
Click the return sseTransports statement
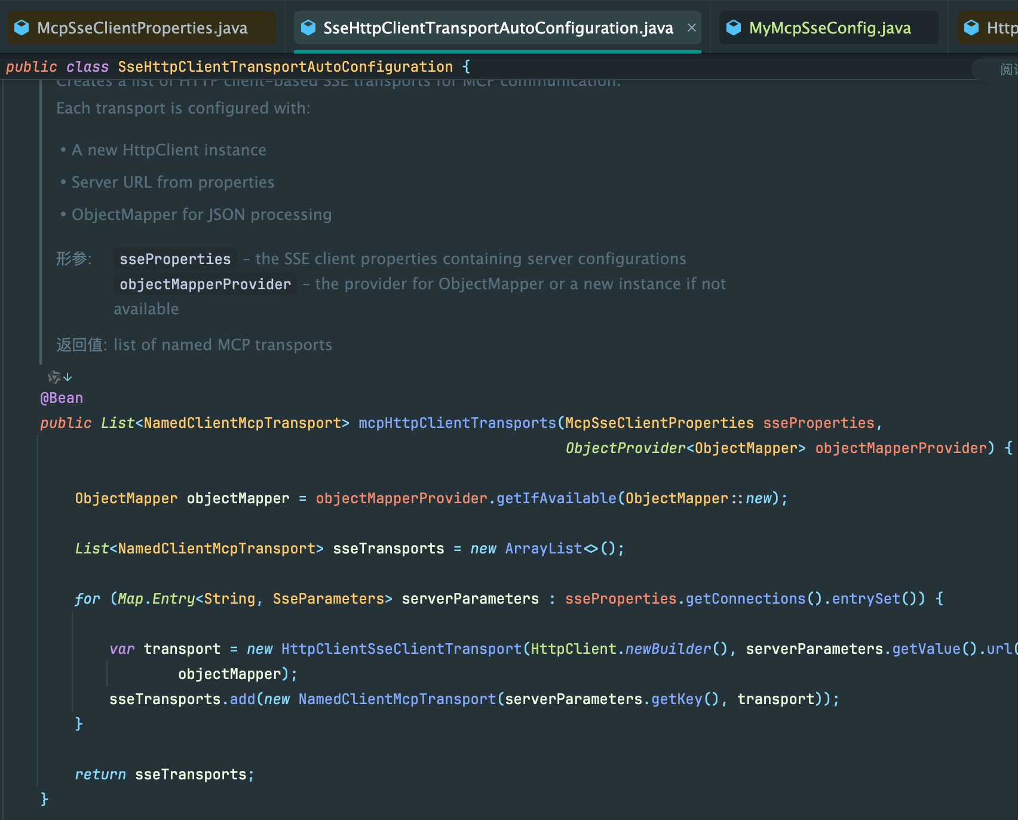click(164, 774)
